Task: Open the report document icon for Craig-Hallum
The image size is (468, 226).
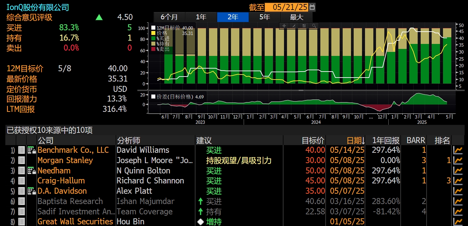Action: (x=21, y=181)
